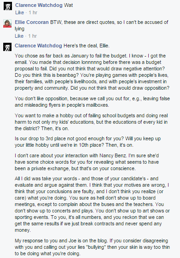Open the dog avatar beside "Here's the deal" comment
Screen dimensions: 180x258
coord(7,47)
